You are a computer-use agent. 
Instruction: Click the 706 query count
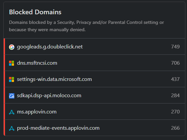(175, 63)
